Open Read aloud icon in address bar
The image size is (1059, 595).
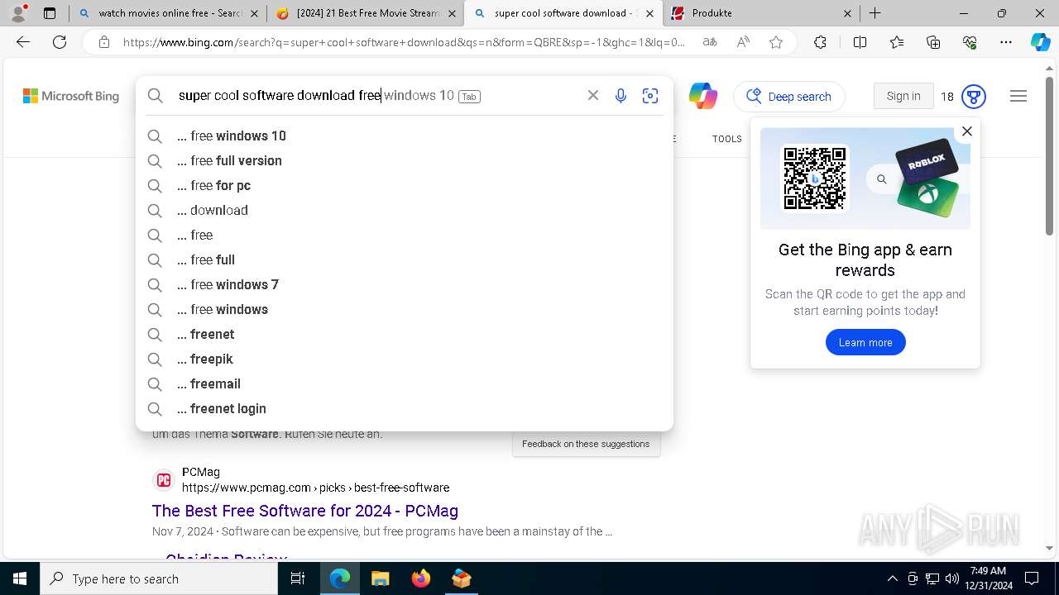click(743, 42)
